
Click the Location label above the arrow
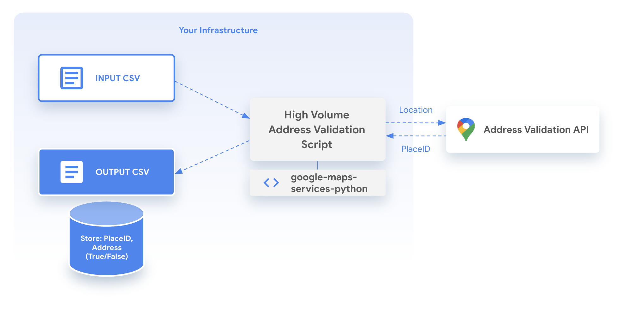point(416,110)
